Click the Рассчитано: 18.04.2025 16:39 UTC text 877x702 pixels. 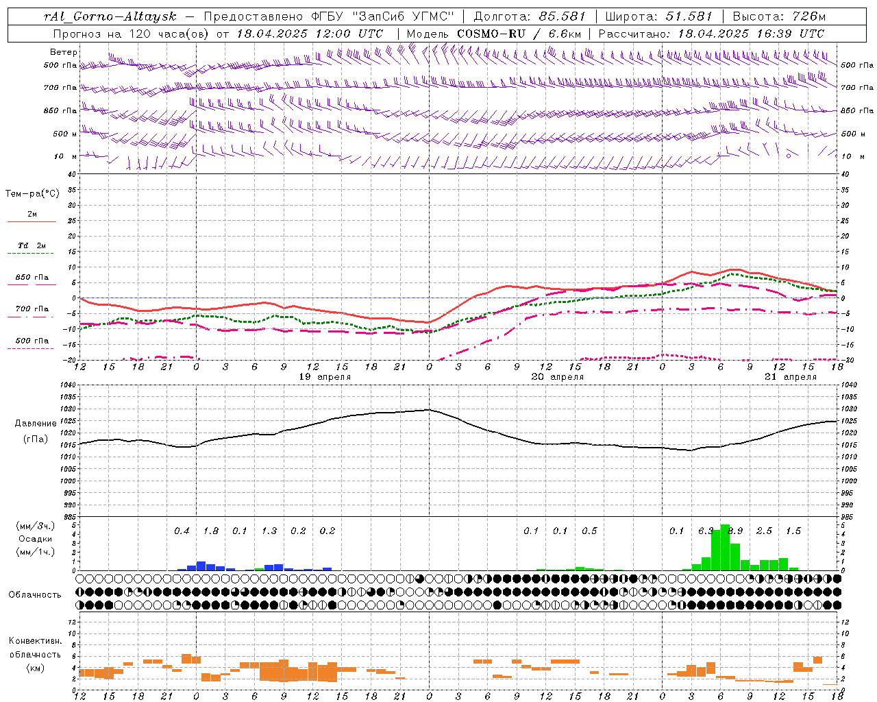tap(711, 33)
